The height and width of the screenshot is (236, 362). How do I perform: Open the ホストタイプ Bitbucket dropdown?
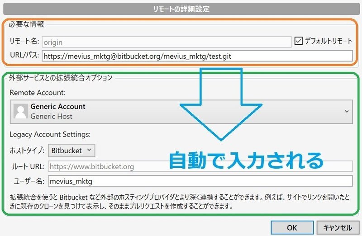coord(71,151)
